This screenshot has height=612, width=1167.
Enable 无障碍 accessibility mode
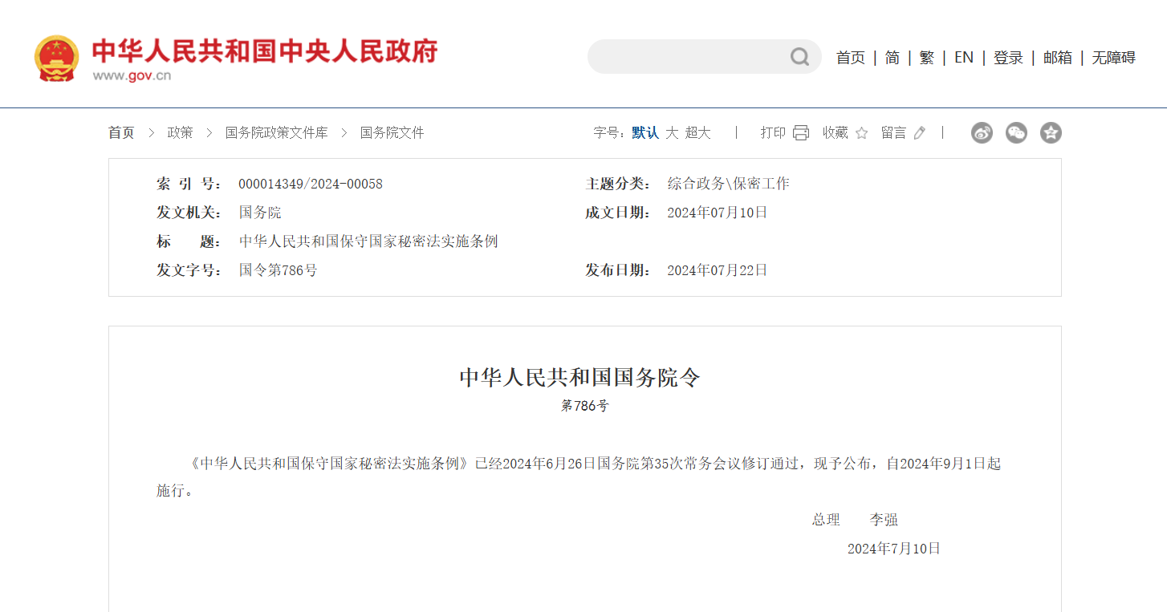1113,58
